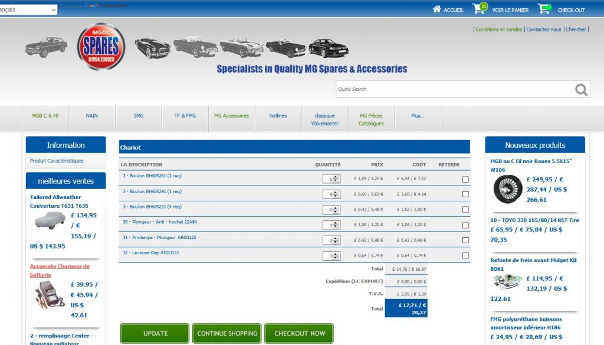Open the car cover product thumbnail
This screenshot has width=604, height=345.
click(50, 220)
